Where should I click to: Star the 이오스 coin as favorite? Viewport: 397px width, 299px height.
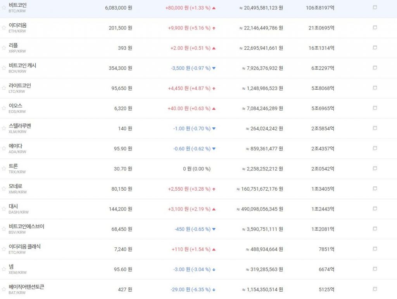pyautogui.click(x=4, y=108)
